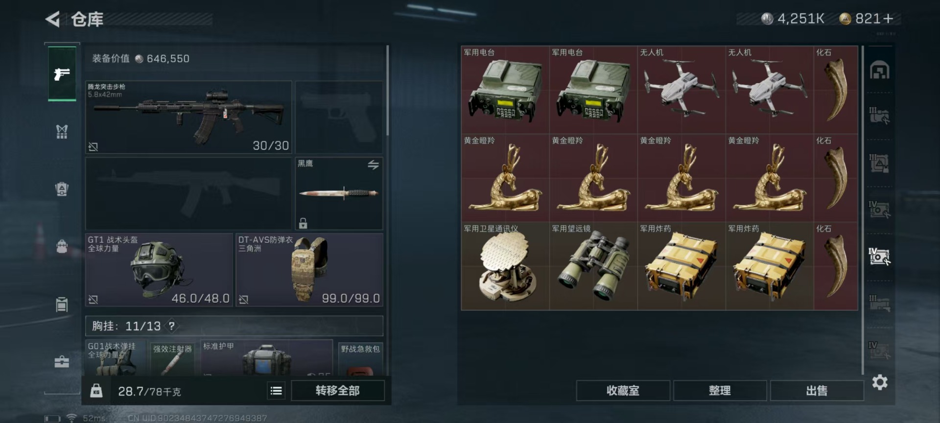This screenshot has width=940, height=423.
Task: Select the weapons pistol tab in sidebar
Action: click(62, 74)
